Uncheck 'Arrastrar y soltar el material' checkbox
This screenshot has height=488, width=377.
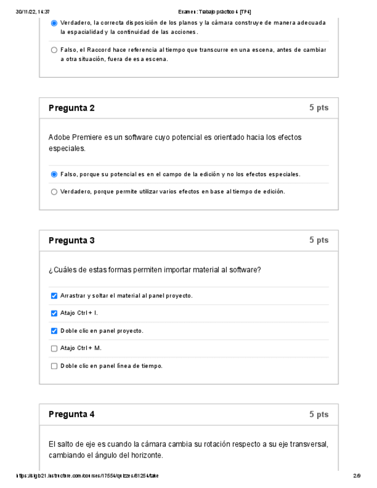click(x=54, y=296)
